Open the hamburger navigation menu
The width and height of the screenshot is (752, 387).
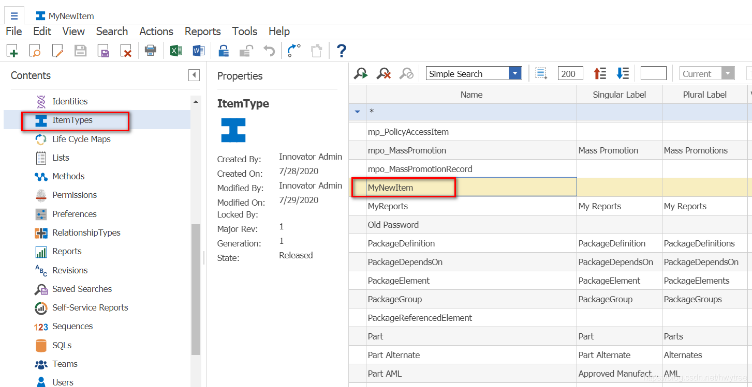[x=14, y=16]
